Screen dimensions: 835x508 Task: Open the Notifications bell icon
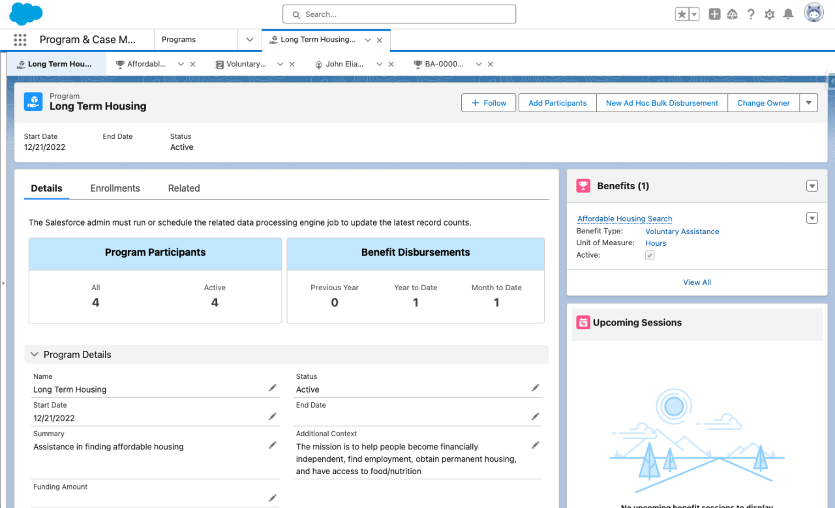point(788,14)
